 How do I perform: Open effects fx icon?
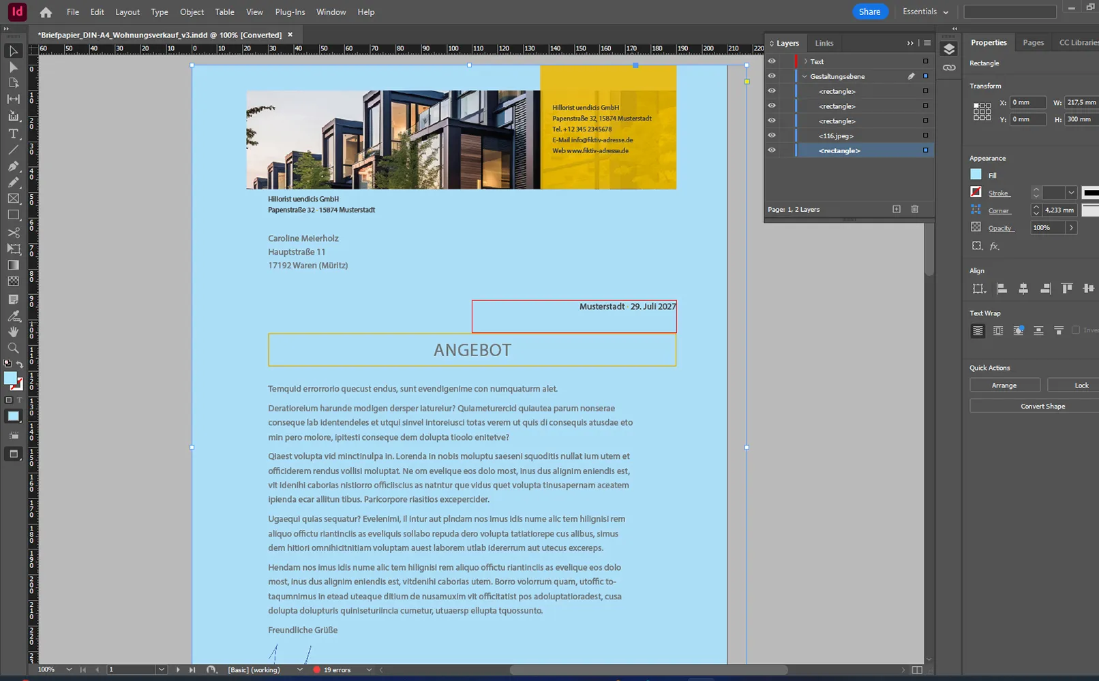click(994, 247)
